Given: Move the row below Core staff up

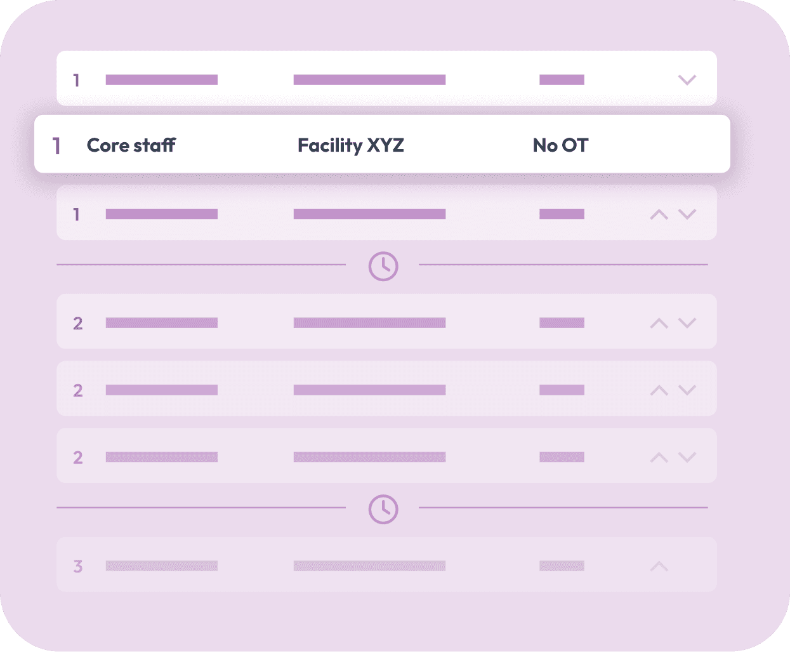Looking at the screenshot, I should 659,215.
